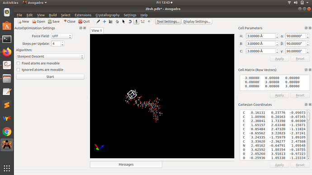The height and width of the screenshot is (175, 312).
Task: Apply the Cell Parameters changes
Action: pos(279,59)
